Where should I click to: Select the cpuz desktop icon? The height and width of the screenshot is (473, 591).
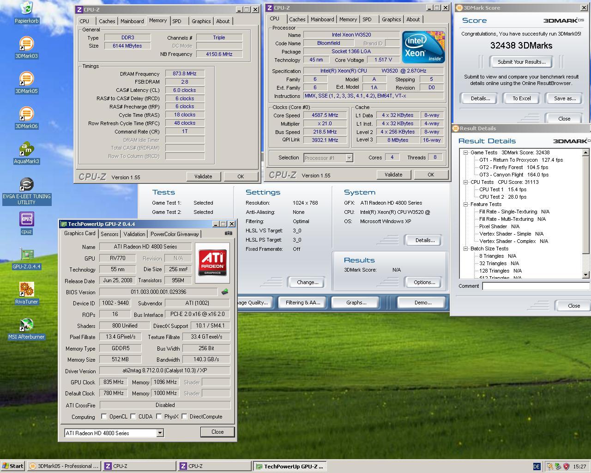[x=26, y=223]
